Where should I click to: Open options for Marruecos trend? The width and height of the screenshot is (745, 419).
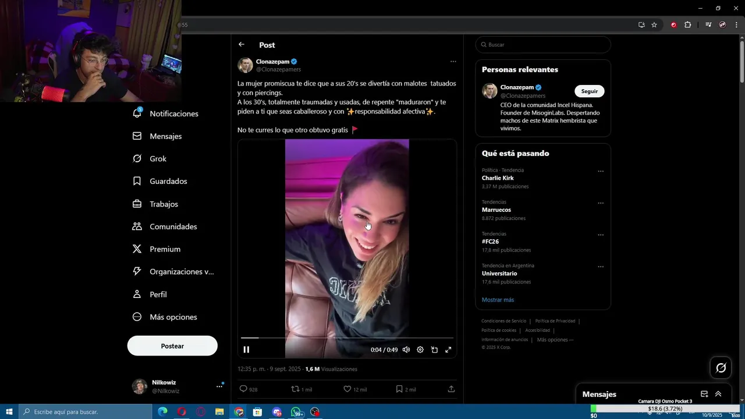(x=601, y=203)
